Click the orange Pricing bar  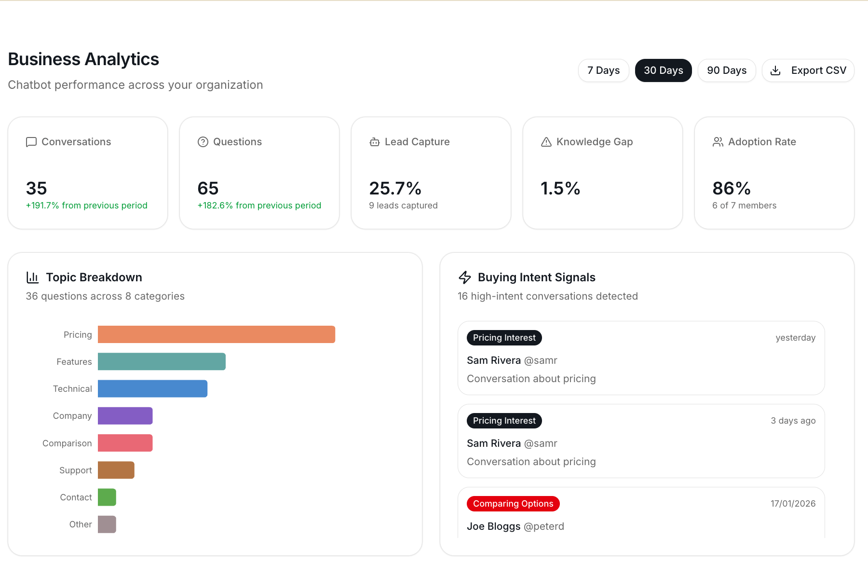pyautogui.click(x=217, y=334)
